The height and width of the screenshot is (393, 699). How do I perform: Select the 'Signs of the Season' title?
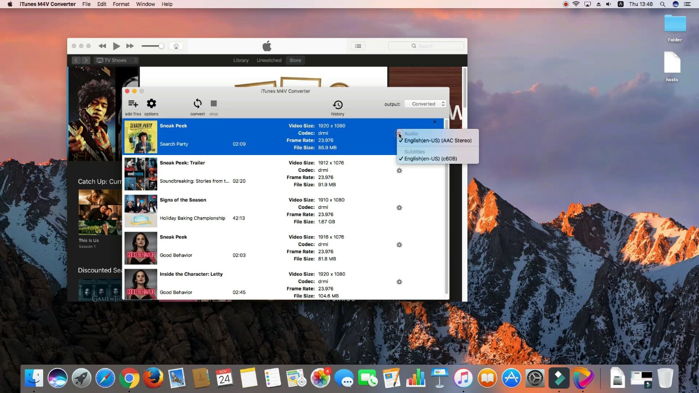pyautogui.click(x=183, y=200)
